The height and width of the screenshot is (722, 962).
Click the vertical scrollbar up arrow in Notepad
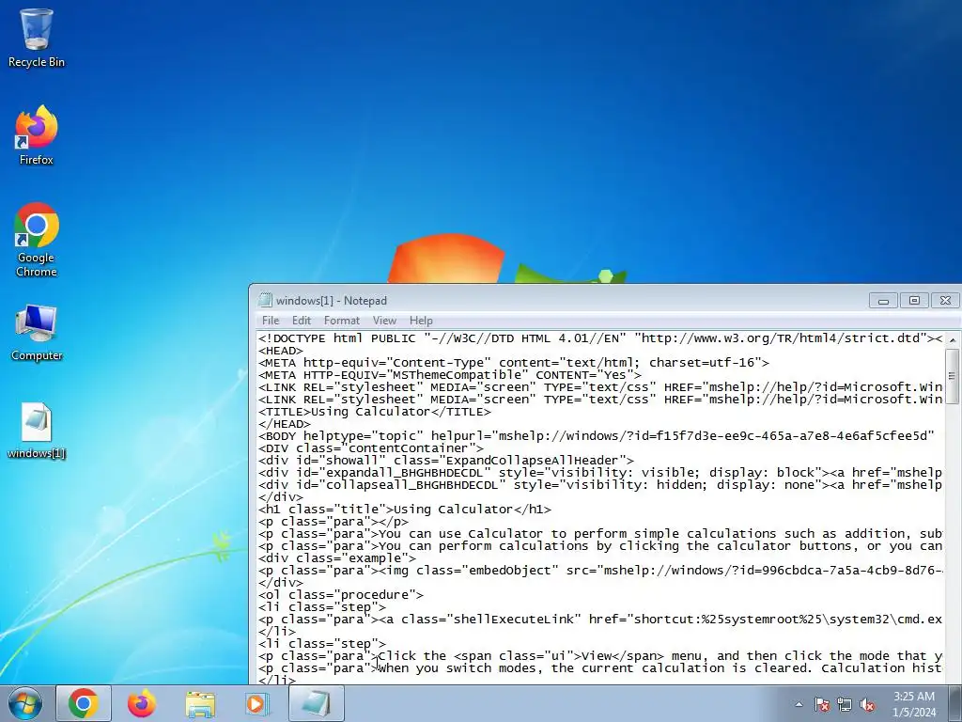[x=953, y=338]
